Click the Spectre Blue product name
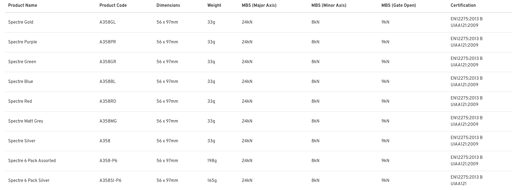Screen dimensions: 516x190 pyautogui.click(x=21, y=82)
